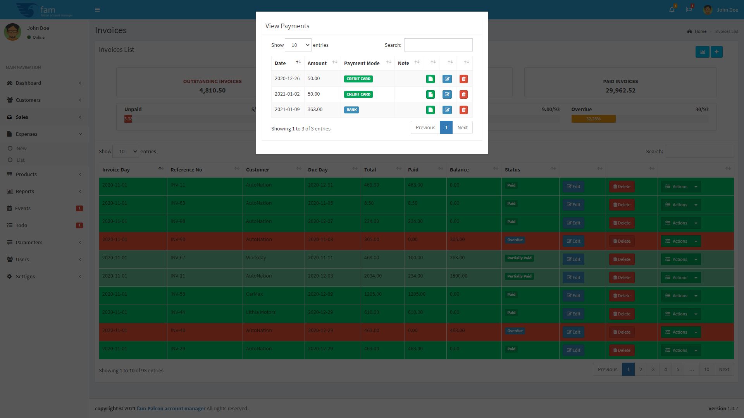Open the Reports sidebar menu
Image resolution: width=744 pixels, height=418 pixels.
coord(25,191)
